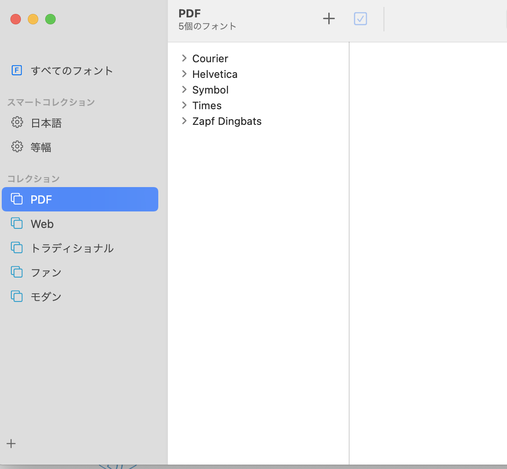Click the divider between font list and preview
The image size is (507, 469).
(x=349, y=252)
